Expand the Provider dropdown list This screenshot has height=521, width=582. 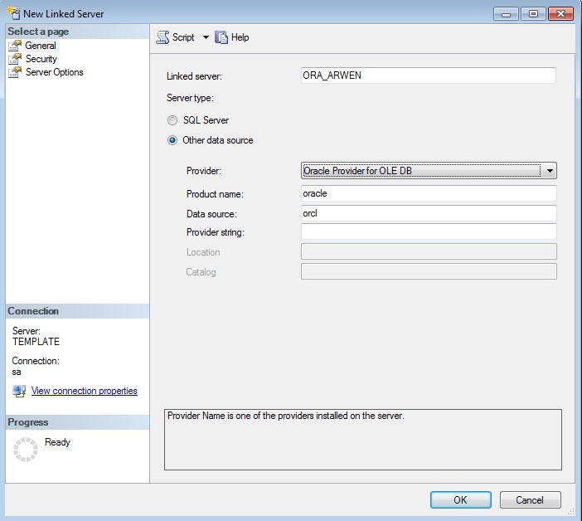point(550,171)
